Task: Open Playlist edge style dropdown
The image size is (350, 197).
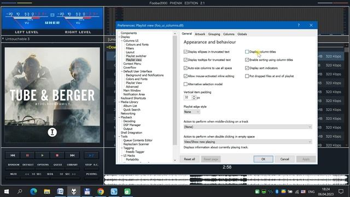Action: click(x=192, y=112)
